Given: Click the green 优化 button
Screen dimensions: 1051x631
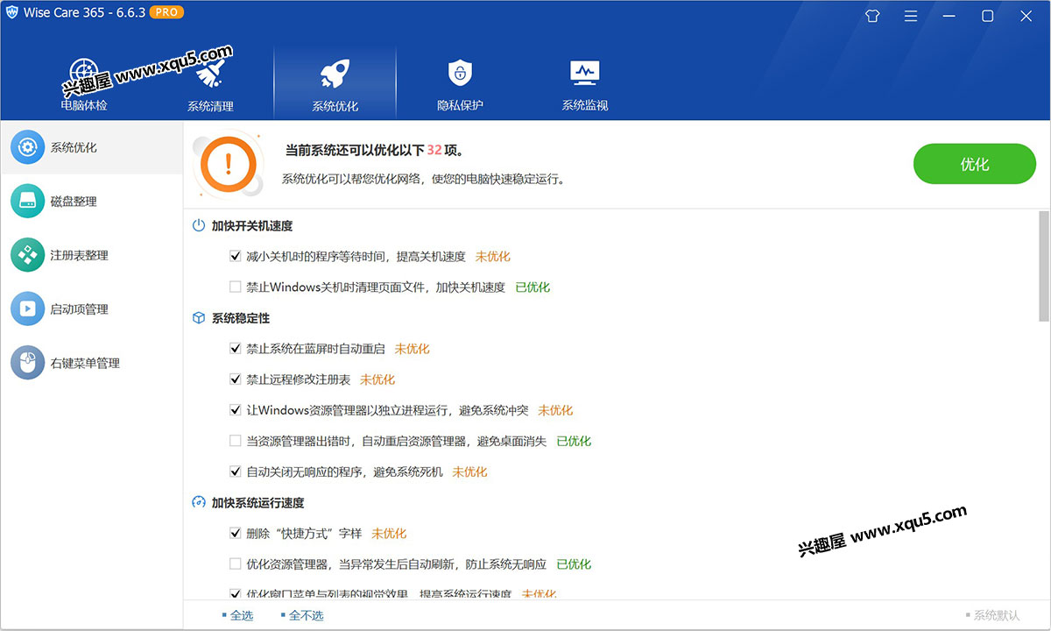Looking at the screenshot, I should [974, 164].
